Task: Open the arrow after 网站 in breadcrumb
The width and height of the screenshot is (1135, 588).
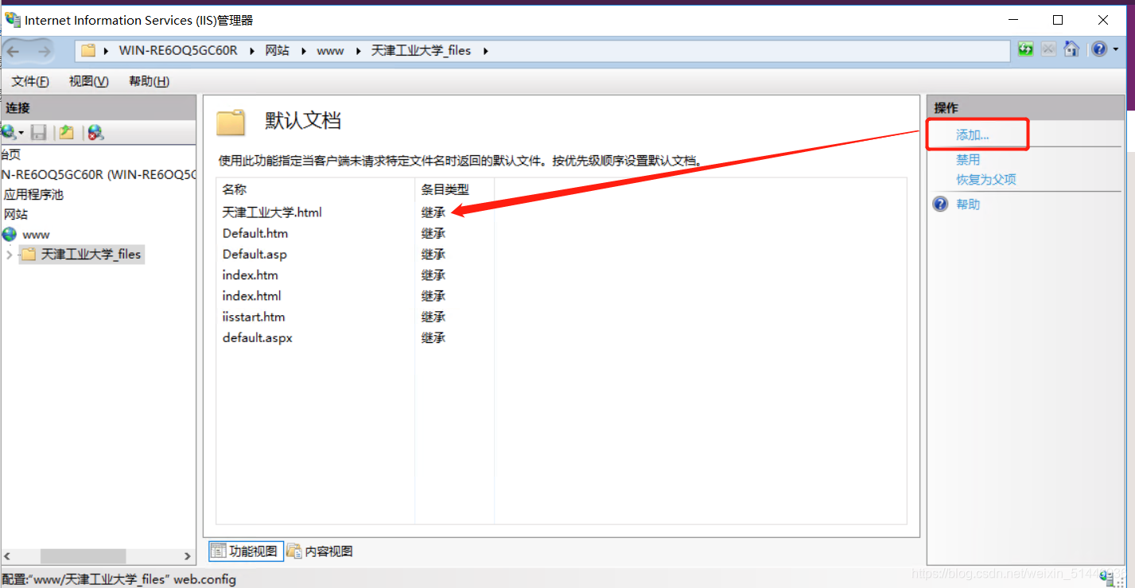Action: [x=303, y=51]
